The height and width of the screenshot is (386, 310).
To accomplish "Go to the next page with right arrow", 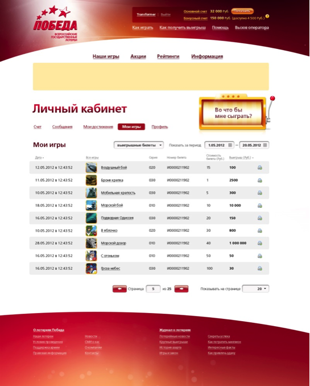I will pyautogui.click(x=181, y=289).
